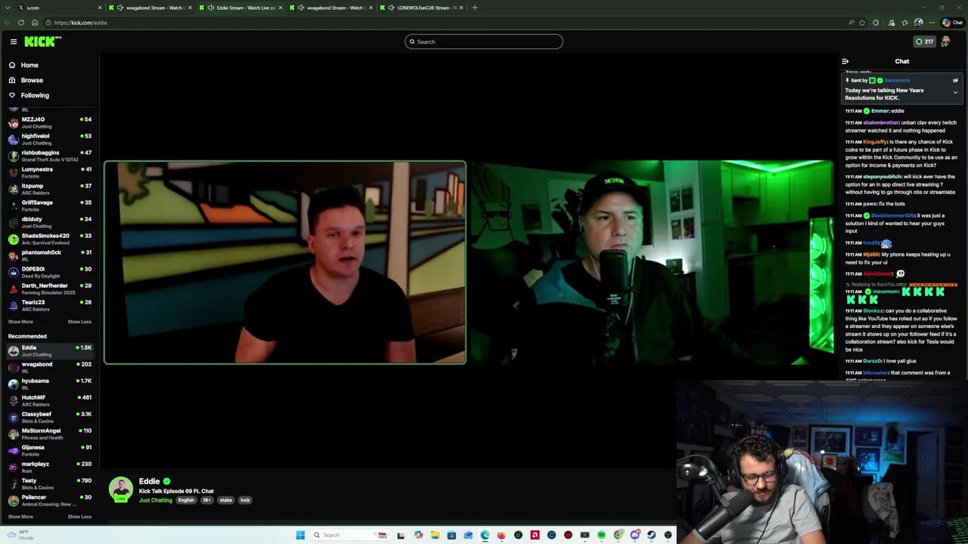Screen dimensions: 968x544
Task: Click the address bar URL
Action: click(x=80, y=23)
